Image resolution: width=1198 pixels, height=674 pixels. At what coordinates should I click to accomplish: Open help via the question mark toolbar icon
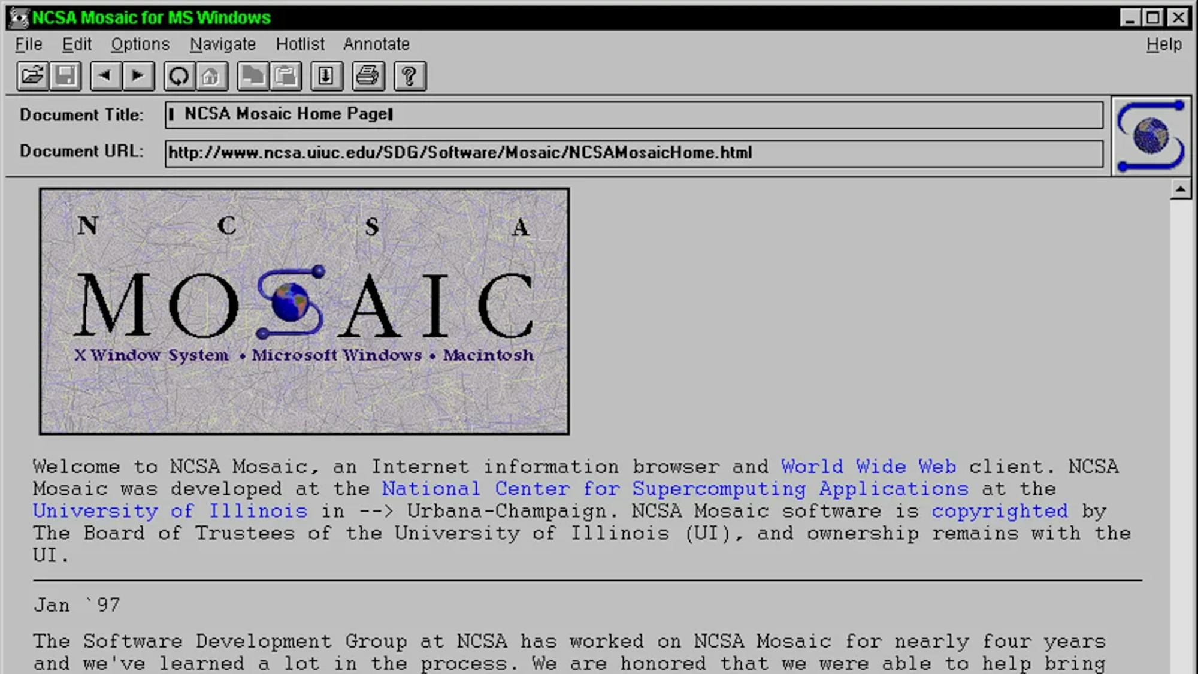pos(409,75)
